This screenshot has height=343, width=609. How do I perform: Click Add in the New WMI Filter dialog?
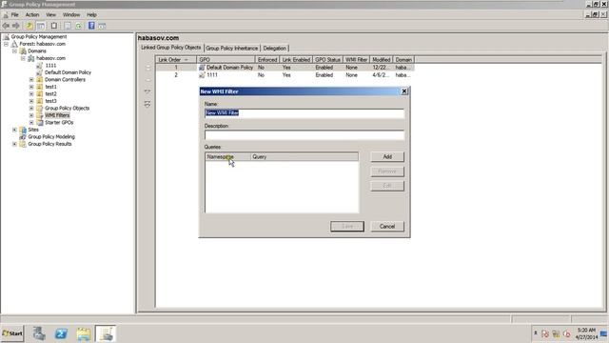click(387, 156)
